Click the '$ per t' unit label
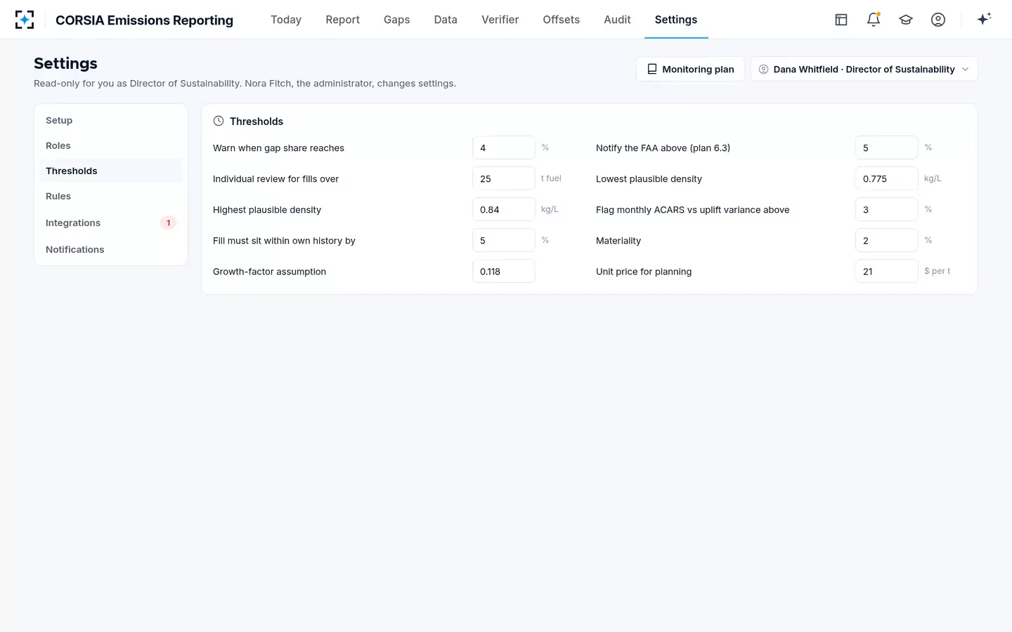Viewport: 1012px width, 632px height. pos(937,271)
